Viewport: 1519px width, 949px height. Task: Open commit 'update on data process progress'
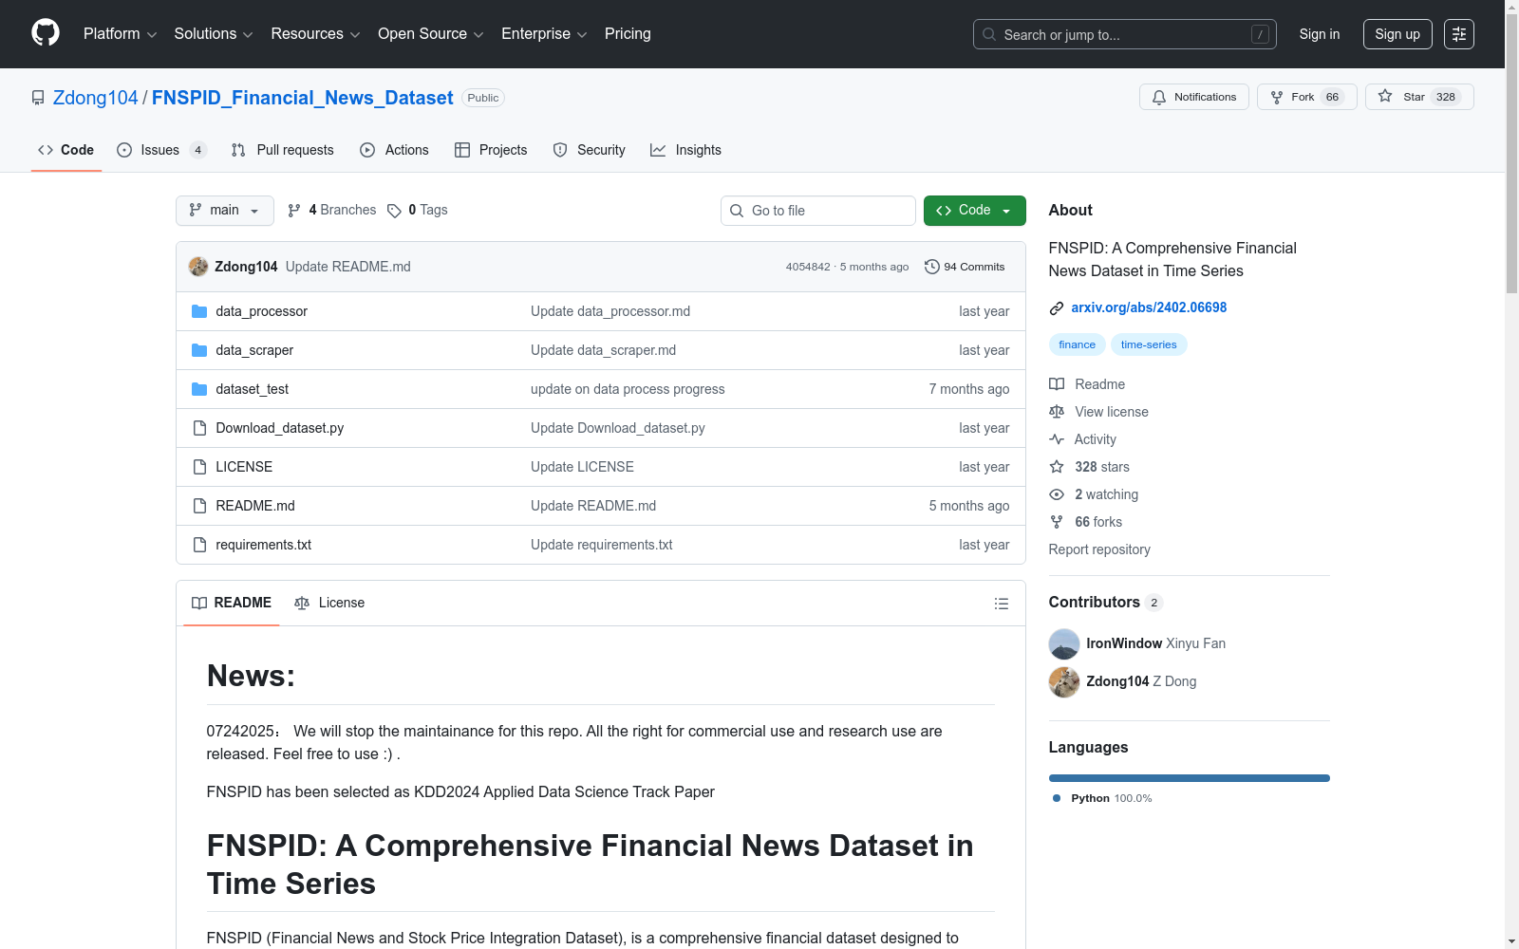628,389
